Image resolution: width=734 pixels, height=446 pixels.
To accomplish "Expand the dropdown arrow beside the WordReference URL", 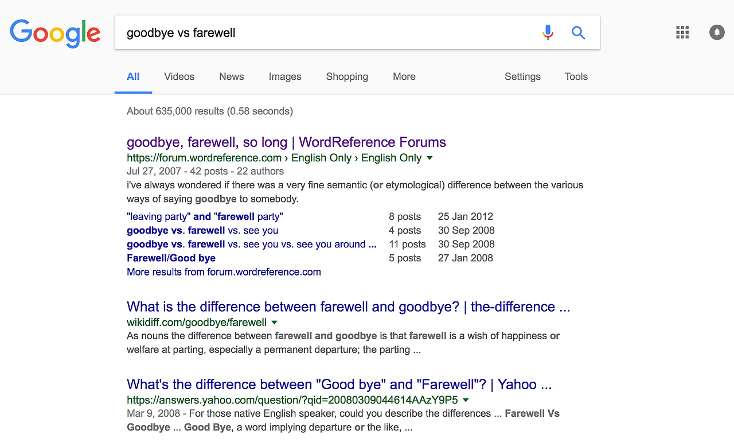I will pyautogui.click(x=430, y=158).
